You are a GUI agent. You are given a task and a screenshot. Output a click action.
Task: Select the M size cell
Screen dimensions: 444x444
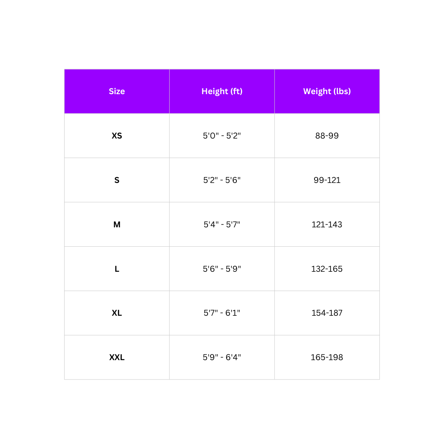click(117, 224)
